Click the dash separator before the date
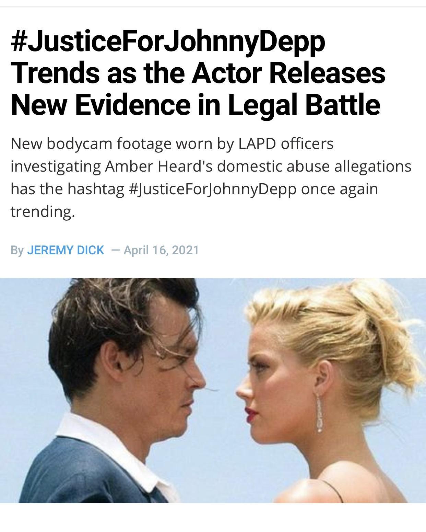The width and height of the screenshot is (426, 532). click(115, 250)
